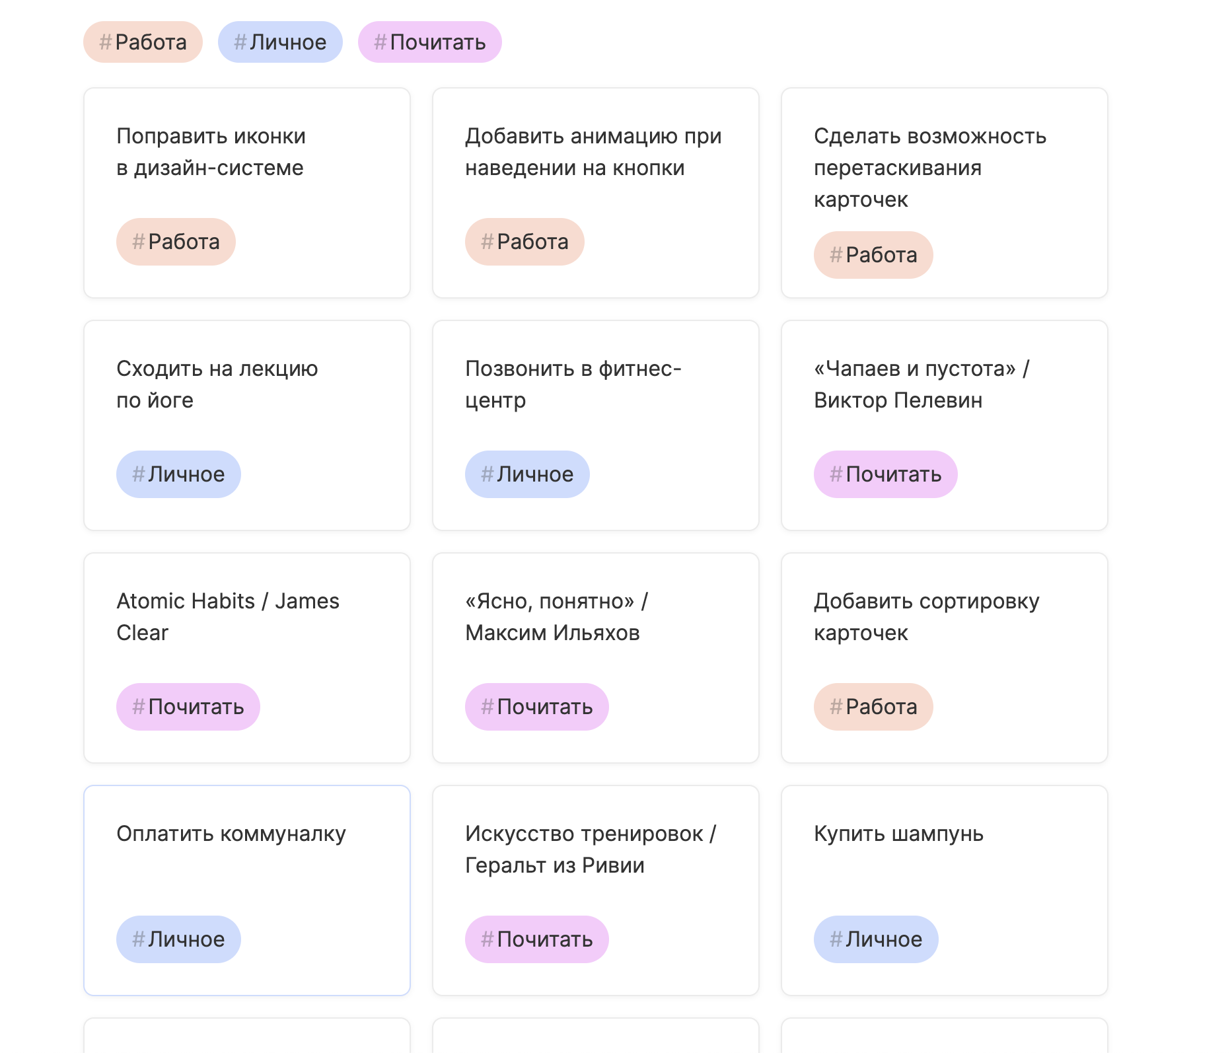1230x1053 pixels.
Task: Select the «Добавить анимацию при наведении» card
Action: 593,152
